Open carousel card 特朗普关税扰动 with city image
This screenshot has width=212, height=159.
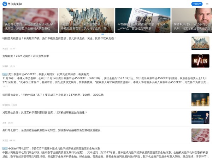pos(86,20)
